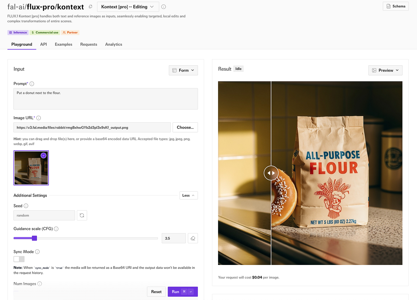Open the Preview result dropdown

point(385,70)
